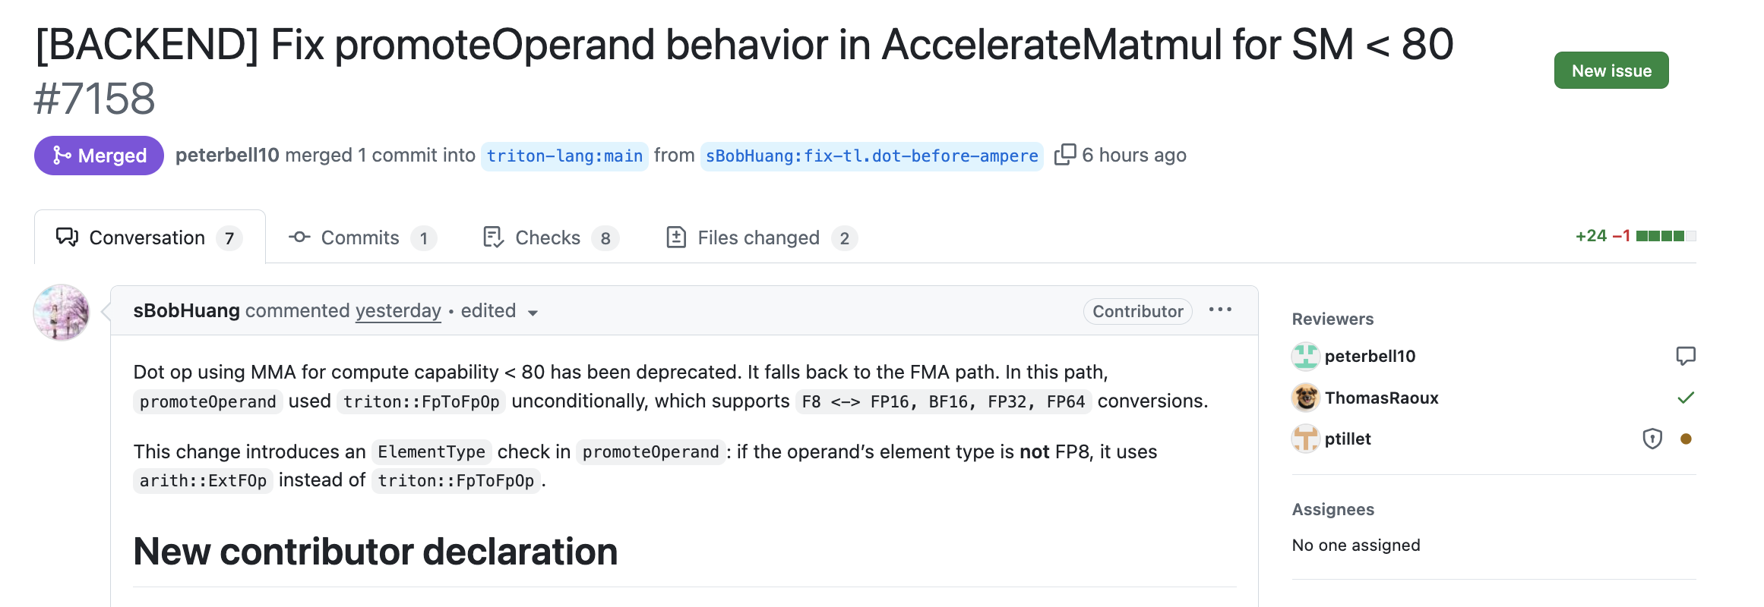Click the 'yesterday' comment timestamp link
This screenshot has width=1764, height=607.
398,311
